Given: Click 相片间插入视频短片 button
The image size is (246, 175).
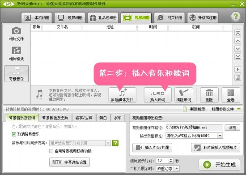Looking at the screenshot, I should click(x=216, y=148).
